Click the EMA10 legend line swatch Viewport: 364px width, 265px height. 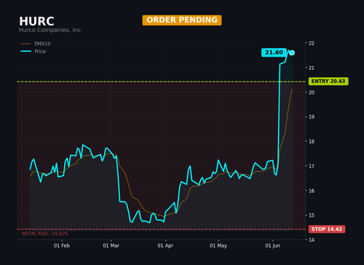pyautogui.click(x=26, y=44)
